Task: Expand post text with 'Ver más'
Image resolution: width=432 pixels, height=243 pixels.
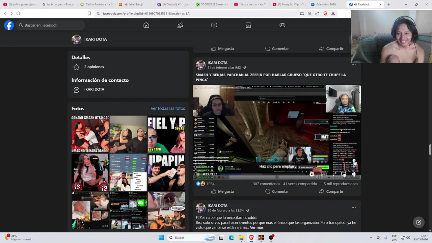Action: (256, 228)
